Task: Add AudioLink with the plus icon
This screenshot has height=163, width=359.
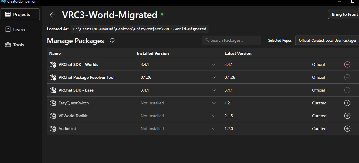Action: click(347, 129)
